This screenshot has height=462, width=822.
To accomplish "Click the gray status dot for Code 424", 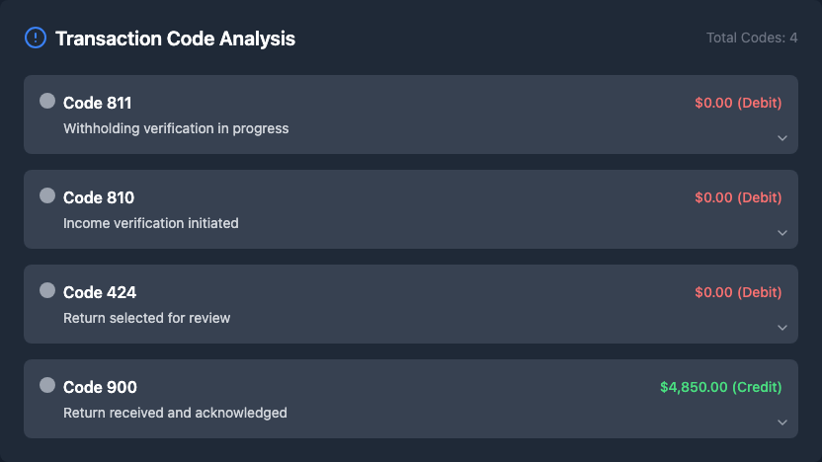I will pos(47,290).
